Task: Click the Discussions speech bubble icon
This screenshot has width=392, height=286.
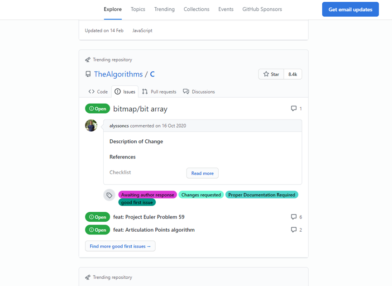Action: pos(186,91)
